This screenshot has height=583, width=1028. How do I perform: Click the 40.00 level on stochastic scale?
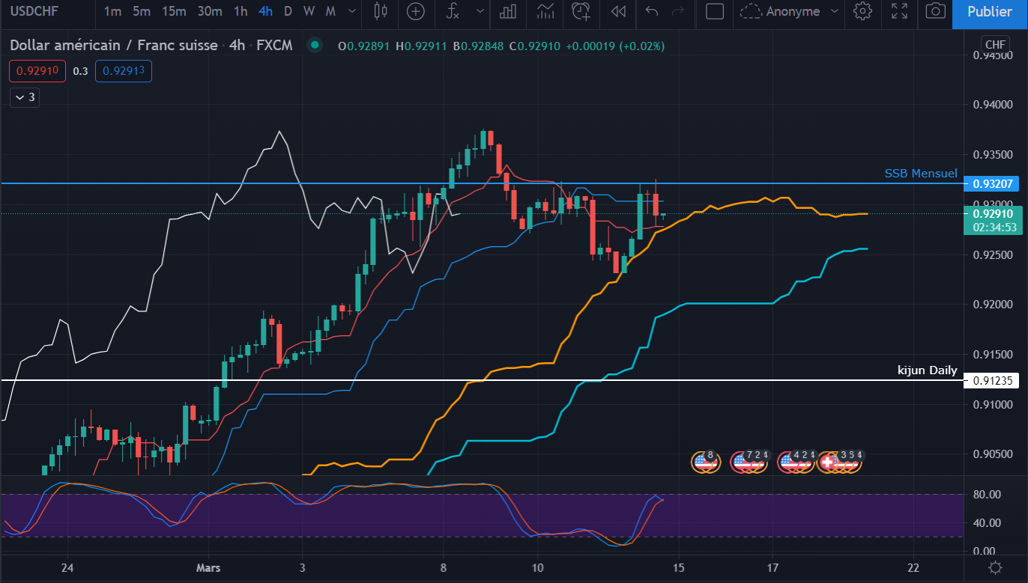pos(987,522)
